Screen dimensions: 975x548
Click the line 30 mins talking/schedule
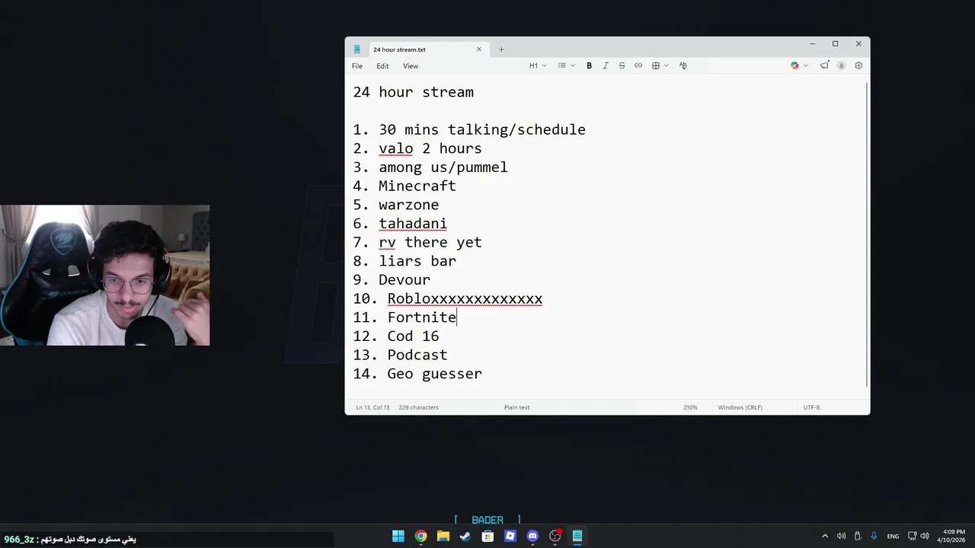(469, 129)
